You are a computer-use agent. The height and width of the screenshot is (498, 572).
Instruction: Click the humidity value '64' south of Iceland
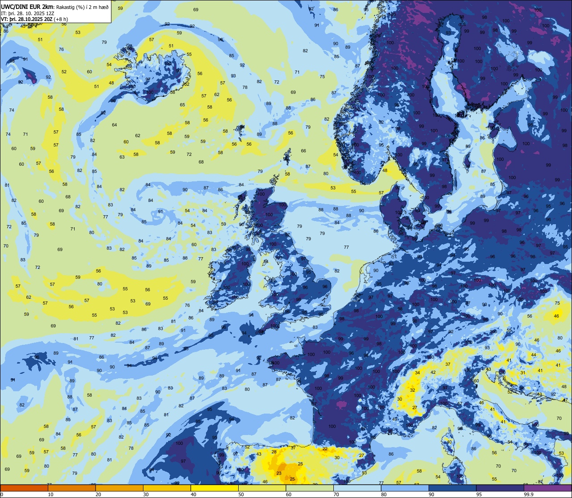114,125
